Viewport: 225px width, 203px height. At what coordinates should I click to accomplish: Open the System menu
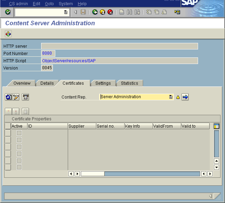[66, 4]
